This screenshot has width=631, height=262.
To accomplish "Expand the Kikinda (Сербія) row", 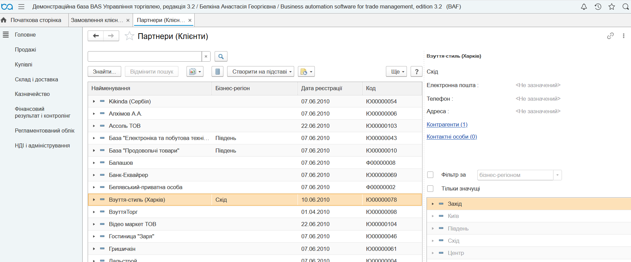I will (x=94, y=101).
